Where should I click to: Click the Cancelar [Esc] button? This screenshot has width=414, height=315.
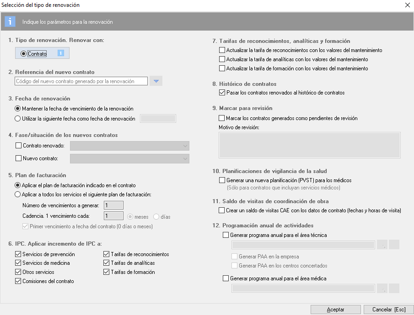(388, 310)
